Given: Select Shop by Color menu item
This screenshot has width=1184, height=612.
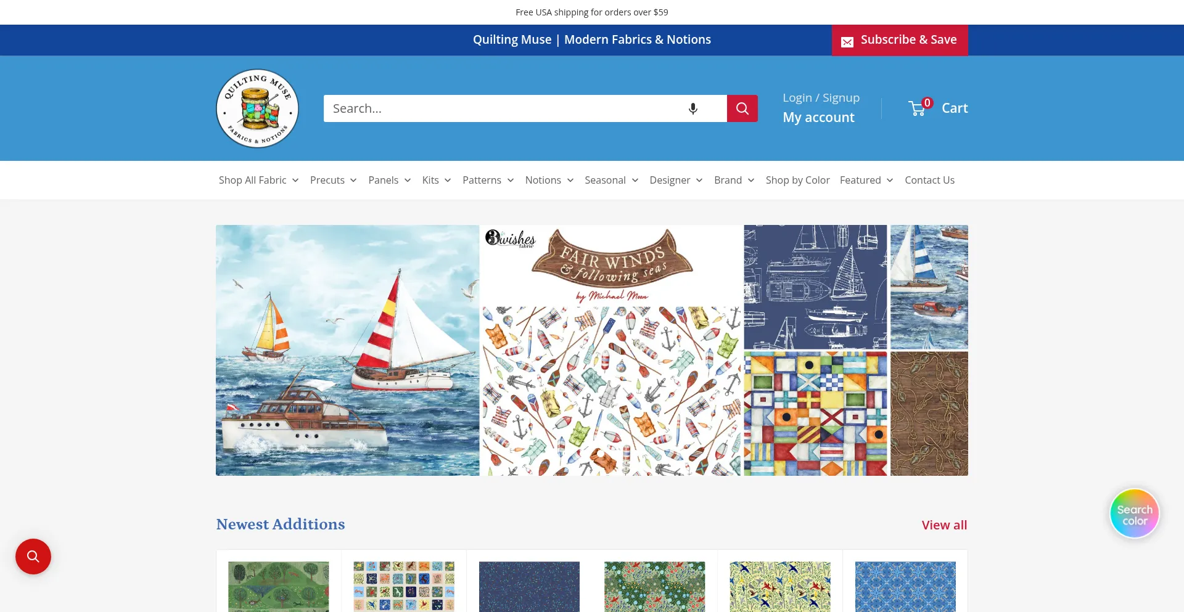Looking at the screenshot, I should pos(797,180).
